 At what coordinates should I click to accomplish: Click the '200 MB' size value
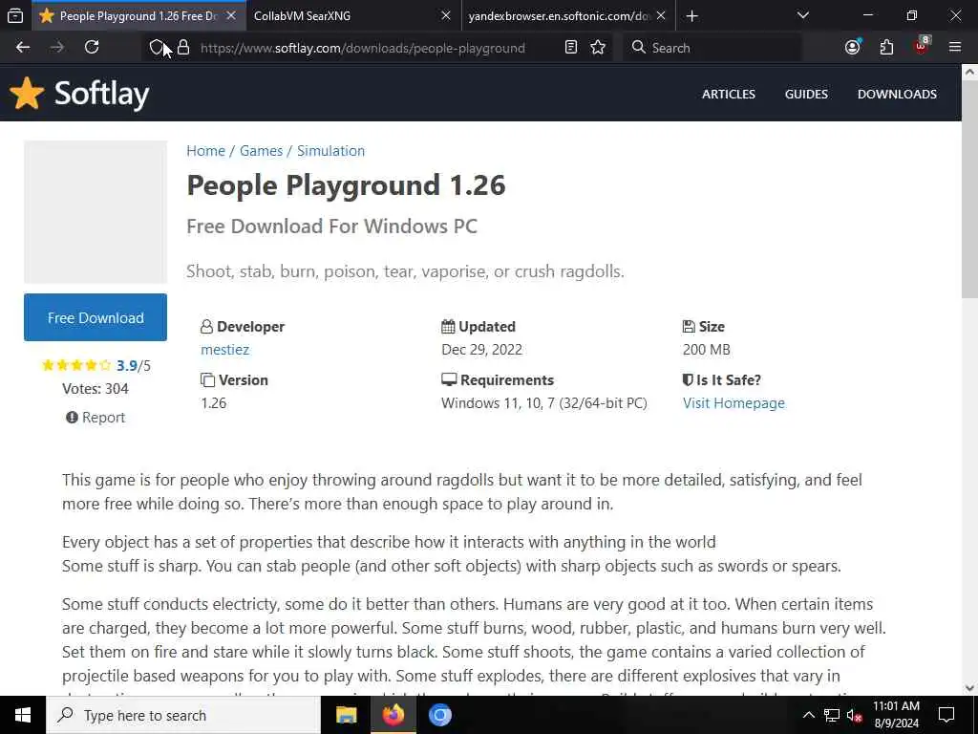[706, 350]
